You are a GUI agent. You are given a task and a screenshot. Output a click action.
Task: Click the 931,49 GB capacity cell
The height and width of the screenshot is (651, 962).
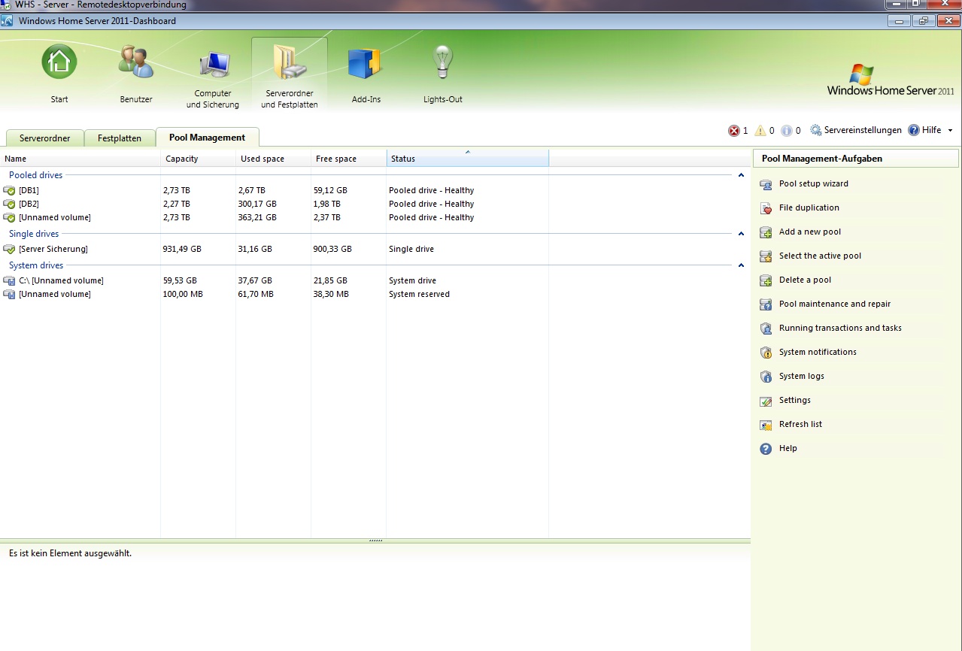click(184, 249)
